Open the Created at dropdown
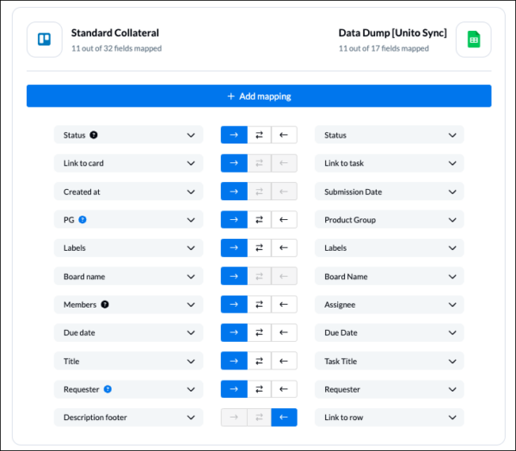The height and width of the screenshot is (451, 516). tap(129, 192)
